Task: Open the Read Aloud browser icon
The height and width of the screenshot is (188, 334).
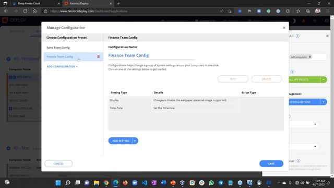Action: [221, 11]
